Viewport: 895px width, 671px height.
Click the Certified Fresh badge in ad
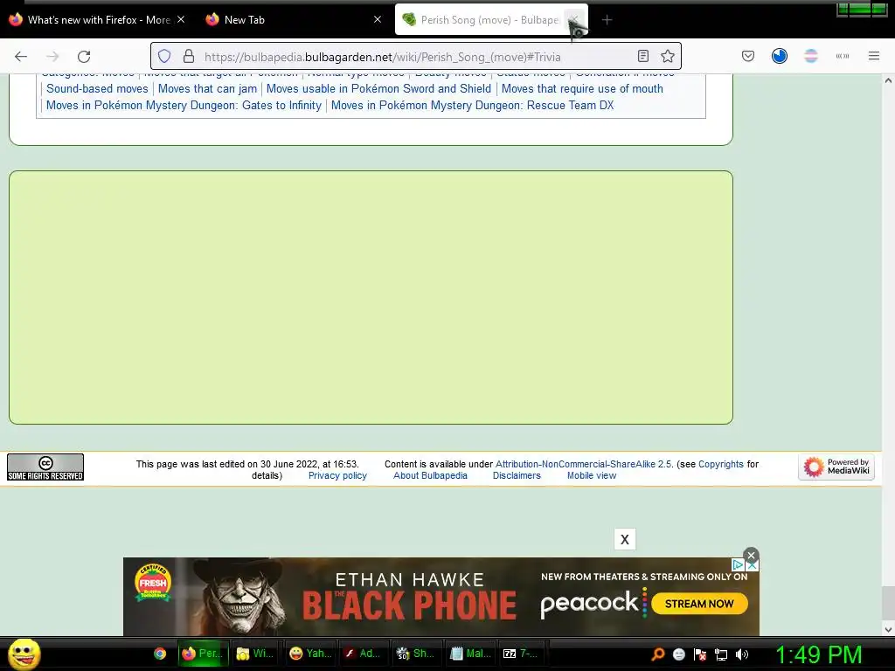(x=153, y=583)
